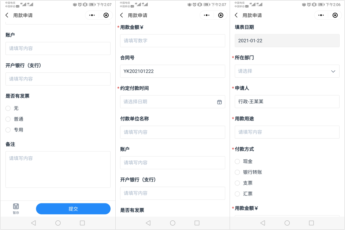Tap 是否有发票 label in left phone screen
This screenshot has width=345, height=230.
[x=17, y=96]
